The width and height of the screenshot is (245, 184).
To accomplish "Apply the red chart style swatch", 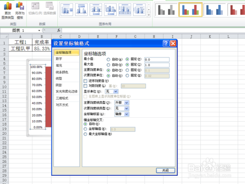I will 236,10.
